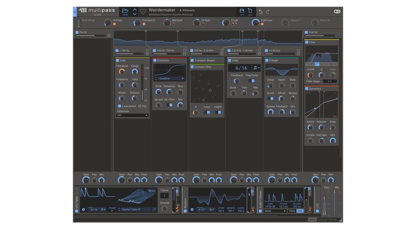Image resolution: width=416 pixels, height=229 pixels.
Task: Edit the Rhythm Table 01 with pencil
Action: pos(154,210)
